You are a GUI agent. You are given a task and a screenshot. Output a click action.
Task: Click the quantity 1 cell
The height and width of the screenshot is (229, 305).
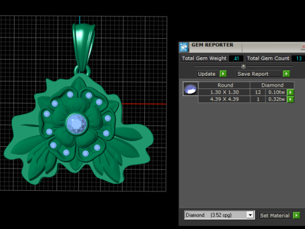pyautogui.click(x=258, y=99)
